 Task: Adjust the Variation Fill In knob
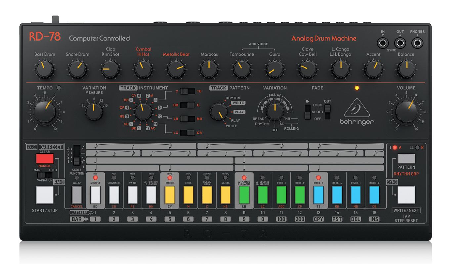[x=275, y=112]
